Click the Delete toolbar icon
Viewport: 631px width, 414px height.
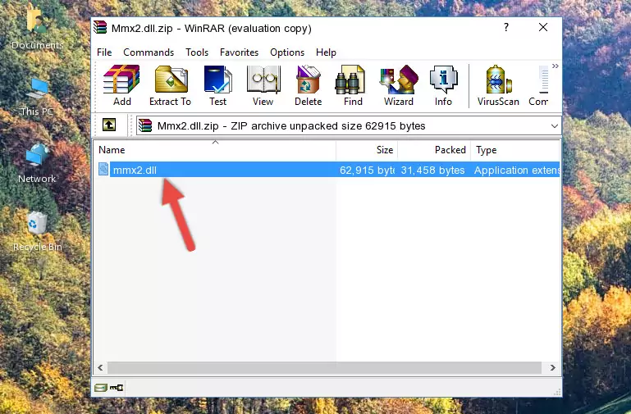coord(309,85)
